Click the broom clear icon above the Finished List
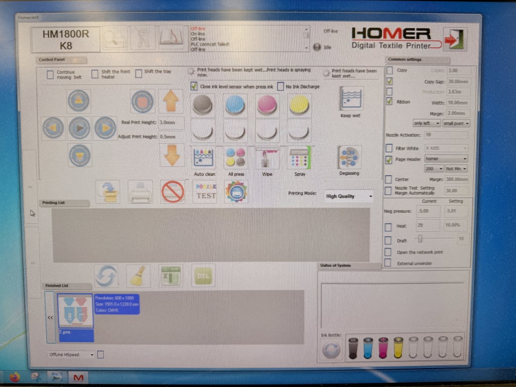The image size is (516, 387). point(138,276)
